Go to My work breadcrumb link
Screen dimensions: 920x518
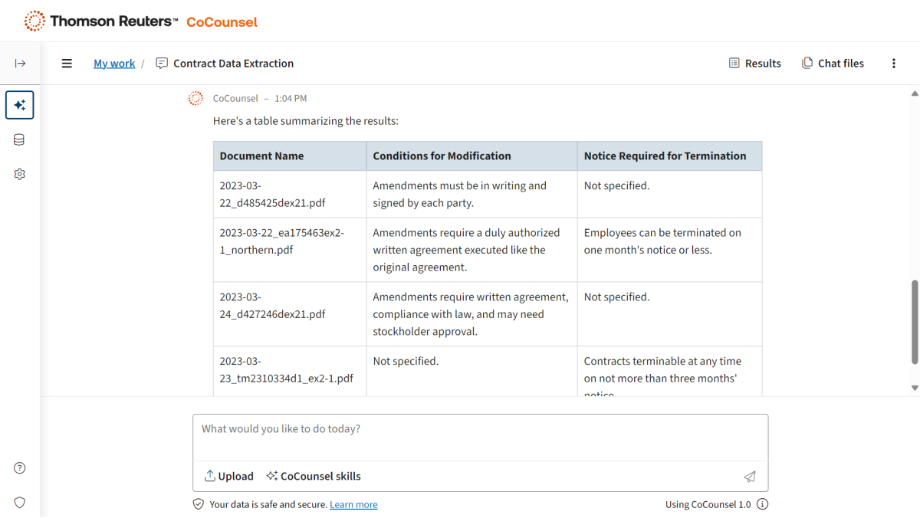point(114,64)
